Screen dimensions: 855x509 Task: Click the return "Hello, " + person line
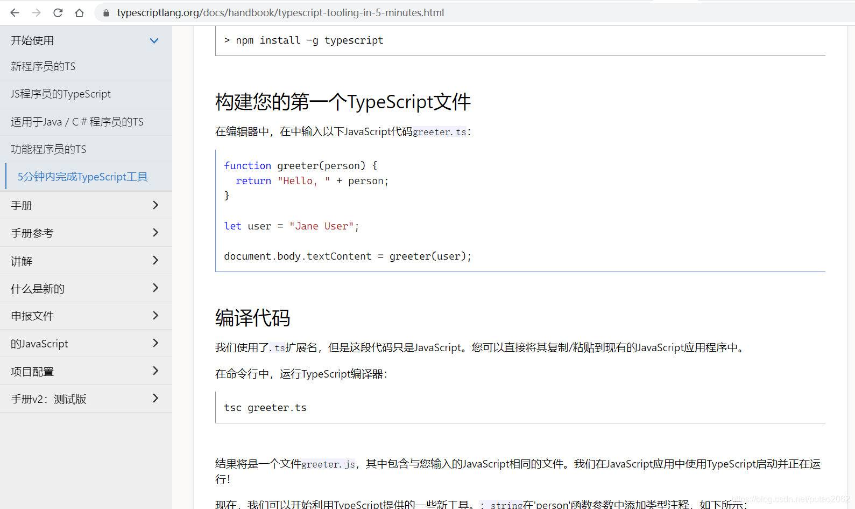312,181
